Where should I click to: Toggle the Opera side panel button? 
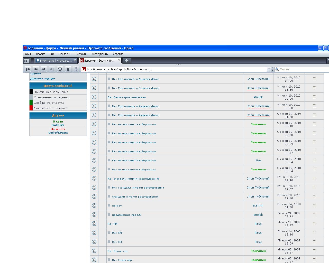pyautogui.click(x=26, y=61)
